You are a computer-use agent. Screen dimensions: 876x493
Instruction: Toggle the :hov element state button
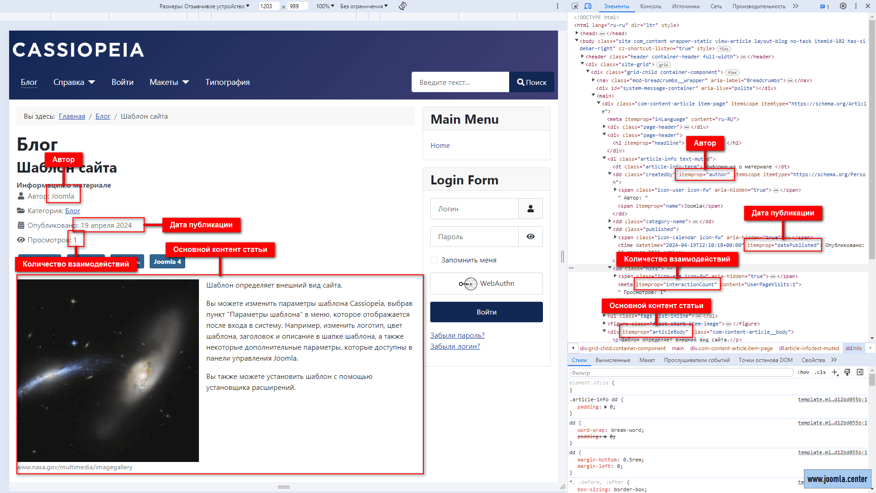click(803, 372)
